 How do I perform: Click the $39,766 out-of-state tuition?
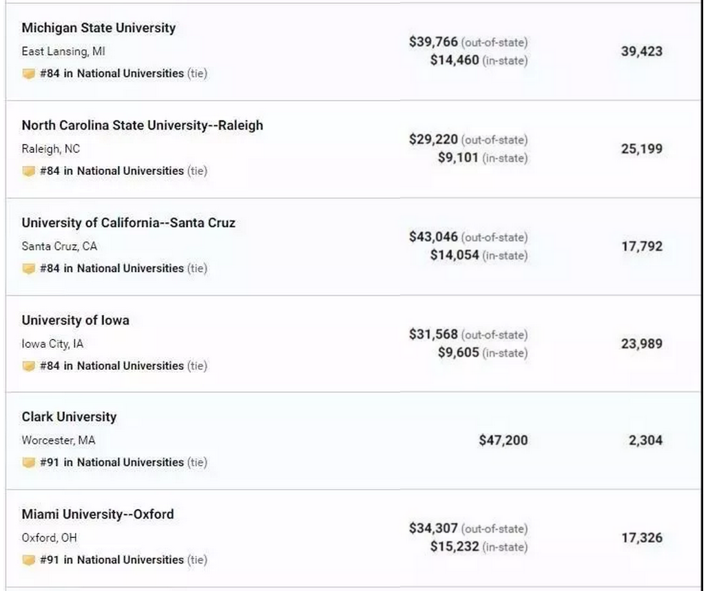[x=433, y=42]
